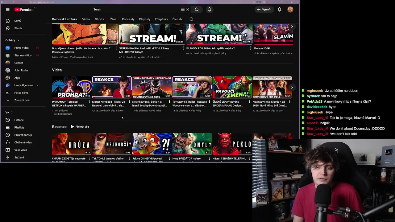Open options for PARAMOUNT přeplatil video
395x222 pixels.
(x=89, y=102)
